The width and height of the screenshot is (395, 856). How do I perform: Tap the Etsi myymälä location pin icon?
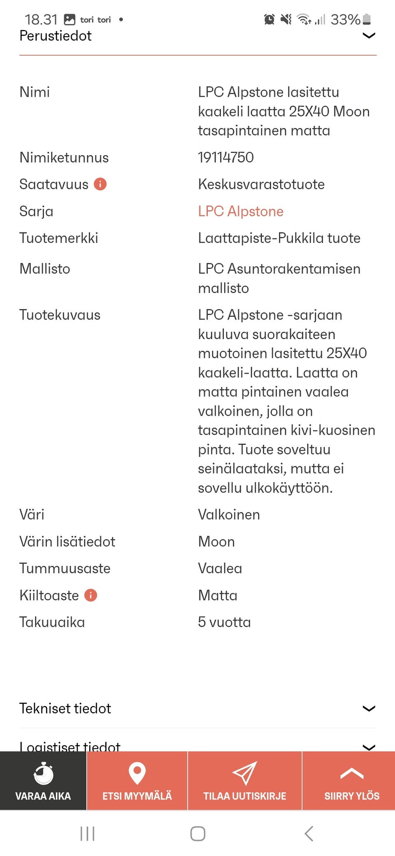pyautogui.click(x=137, y=773)
